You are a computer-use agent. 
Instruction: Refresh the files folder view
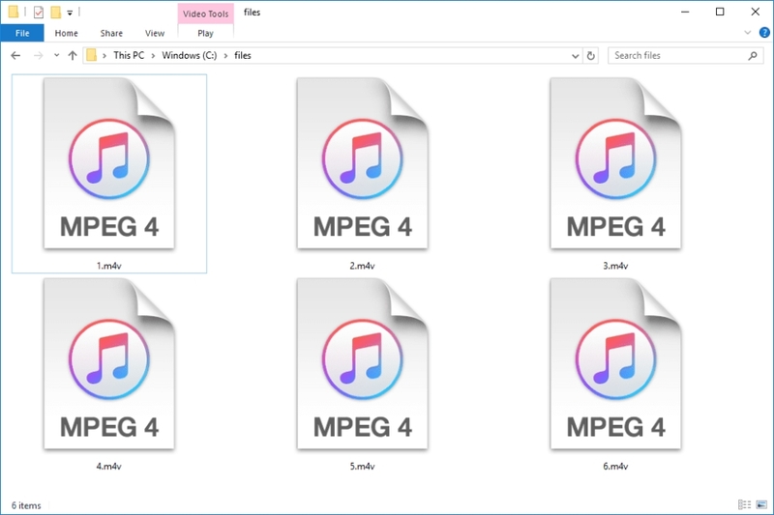tap(591, 55)
